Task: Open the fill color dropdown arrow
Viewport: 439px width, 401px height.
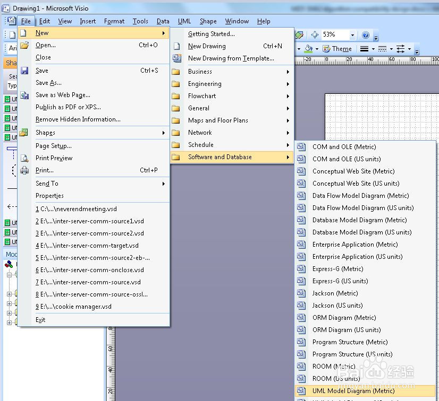Action: click(x=317, y=49)
